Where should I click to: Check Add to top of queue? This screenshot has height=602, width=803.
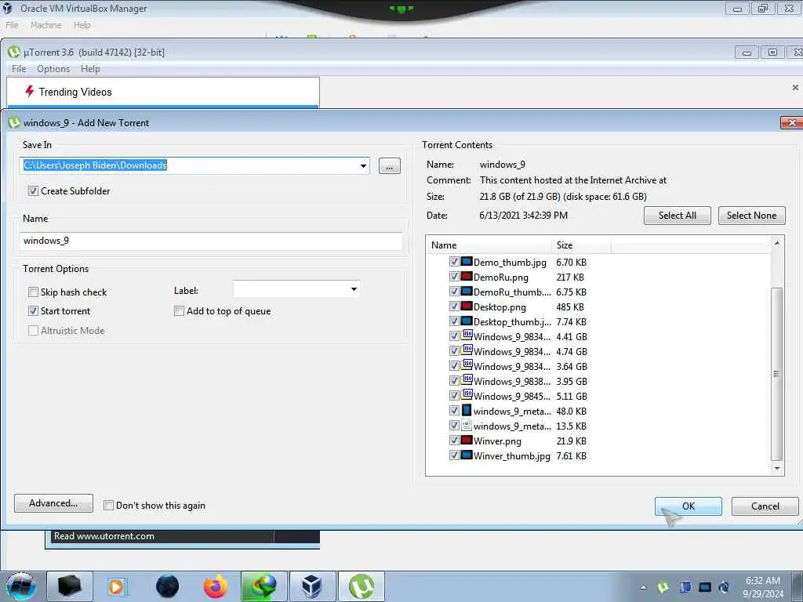tap(180, 311)
